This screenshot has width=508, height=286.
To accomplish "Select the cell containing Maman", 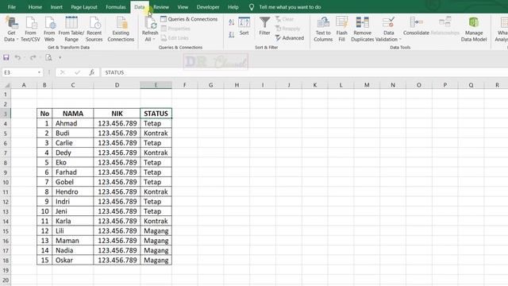I will click(x=73, y=241).
